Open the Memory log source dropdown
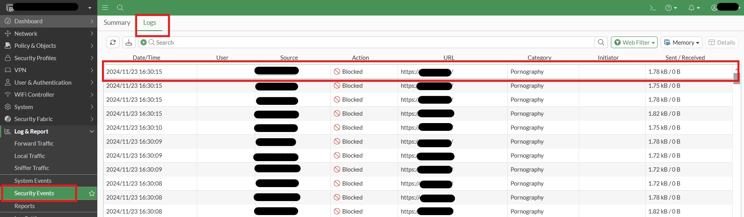The width and height of the screenshot is (744, 217). 681,42
